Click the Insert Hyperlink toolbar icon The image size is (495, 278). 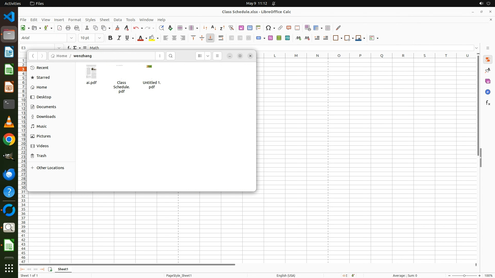click(280, 28)
